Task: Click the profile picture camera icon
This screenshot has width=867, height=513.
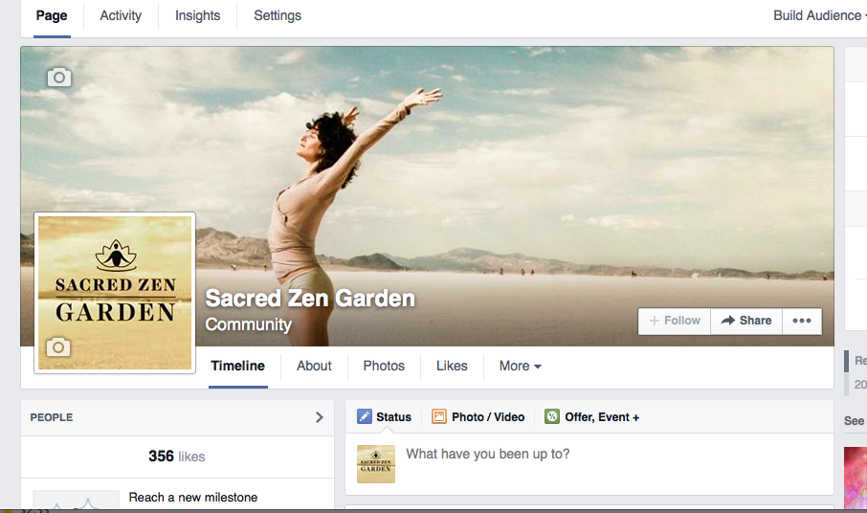Action: [x=59, y=347]
